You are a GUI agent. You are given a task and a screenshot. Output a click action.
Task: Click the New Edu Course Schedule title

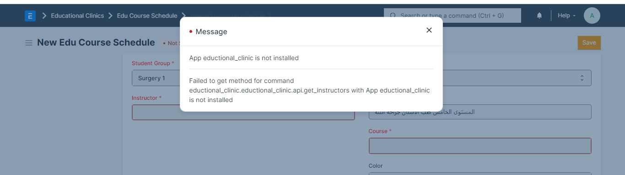click(x=96, y=42)
